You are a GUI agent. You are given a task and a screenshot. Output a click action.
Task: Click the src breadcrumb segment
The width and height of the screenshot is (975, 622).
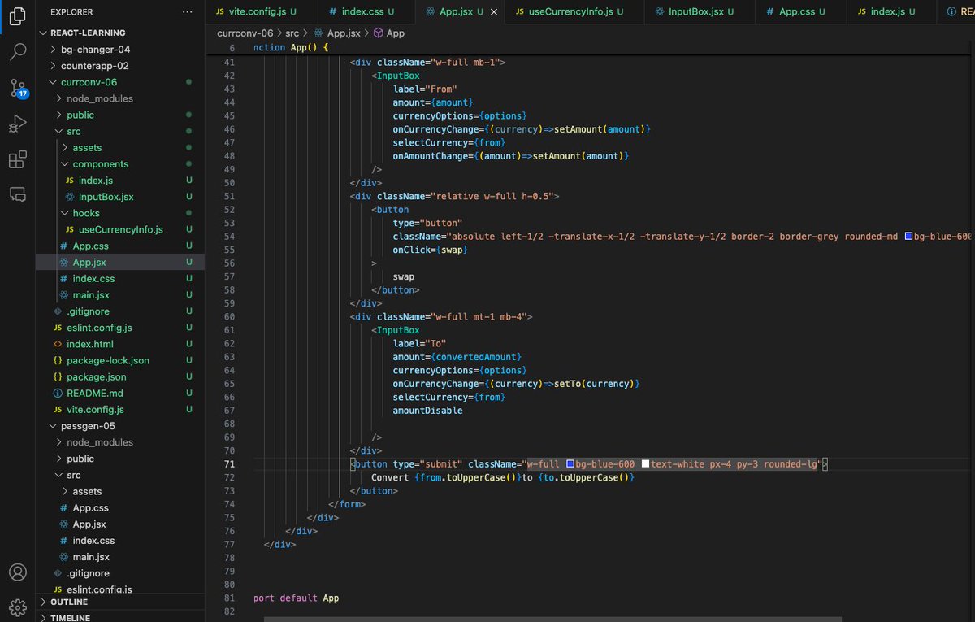(x=292, y=33)
